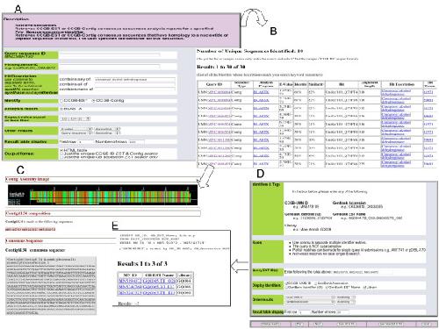
Task: Check the BLASTX analysis program checkbox
Action: pos(61,109)
